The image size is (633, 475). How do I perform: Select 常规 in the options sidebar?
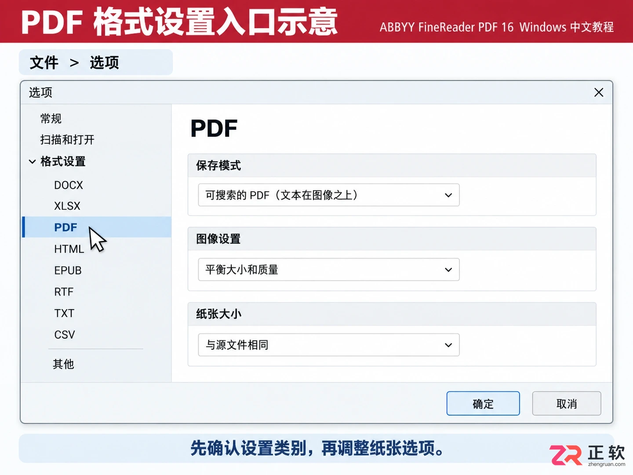[51, 118]
